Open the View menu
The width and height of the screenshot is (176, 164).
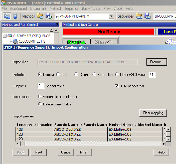(x=107, y=9)
